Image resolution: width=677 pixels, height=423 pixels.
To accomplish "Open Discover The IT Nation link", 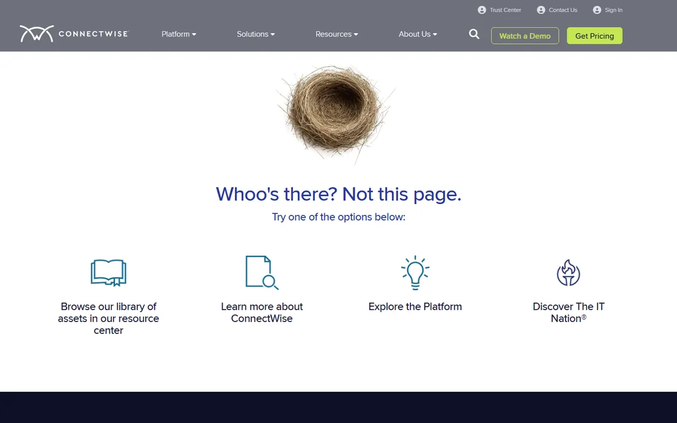I will 568,312.
